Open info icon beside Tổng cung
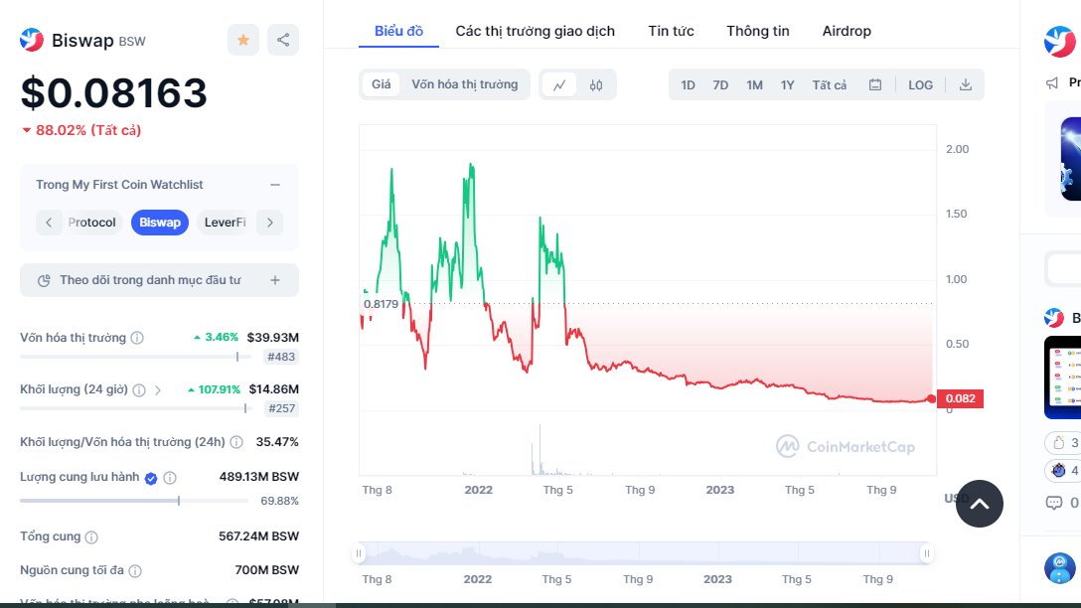The width and height of the screenshot is (1081, 608). (x=91, y=537)
